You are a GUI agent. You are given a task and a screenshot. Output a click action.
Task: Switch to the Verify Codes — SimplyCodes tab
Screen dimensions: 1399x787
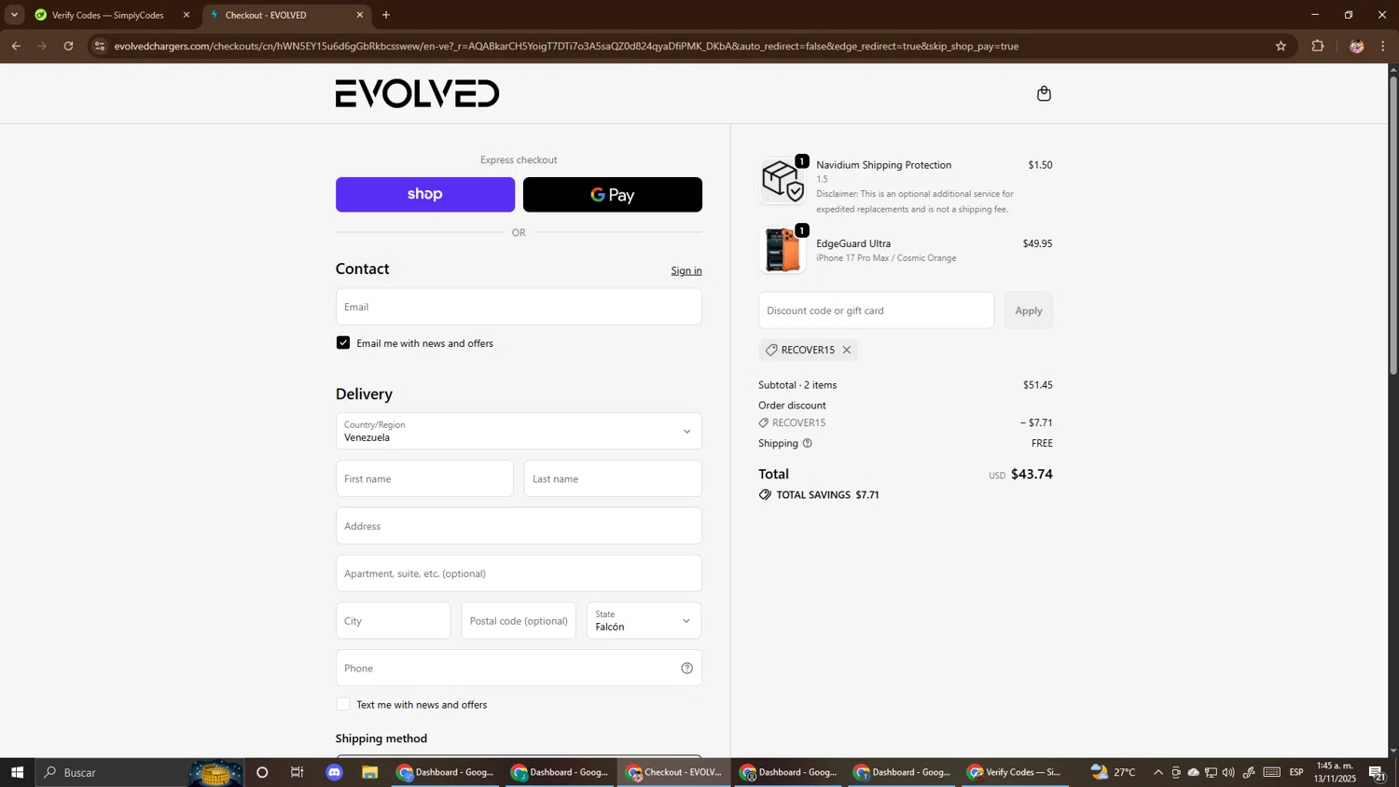point(107,15)
